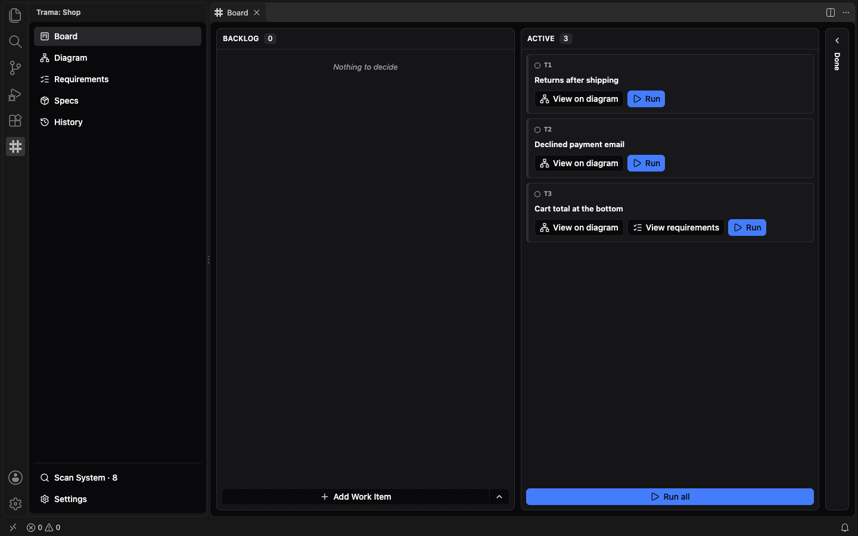Click the remote window status icon
The height and width of the screenshot is (536, 858).
coord(13,528)
